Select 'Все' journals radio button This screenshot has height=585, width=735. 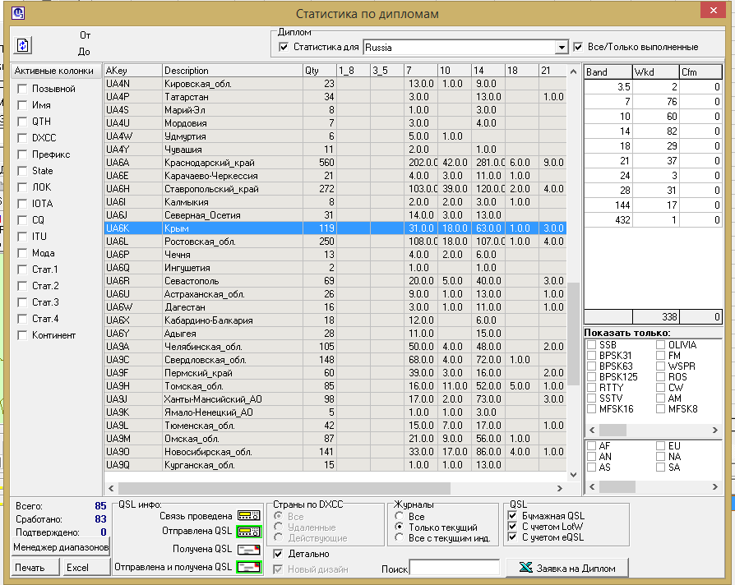400,517
